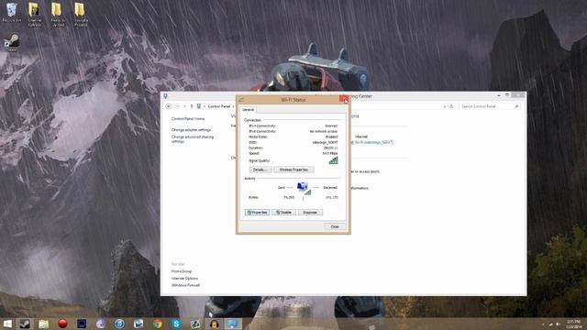Viewport: 587px width, 330px height.
Task: Click the SSID value in Wi-Fi Status
Action: [325, 143]
